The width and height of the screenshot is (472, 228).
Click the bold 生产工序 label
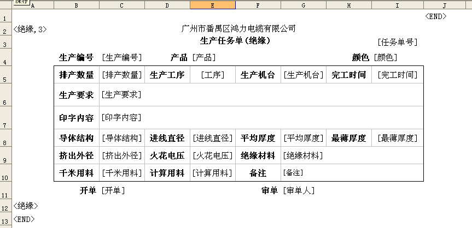coord(167,75)
